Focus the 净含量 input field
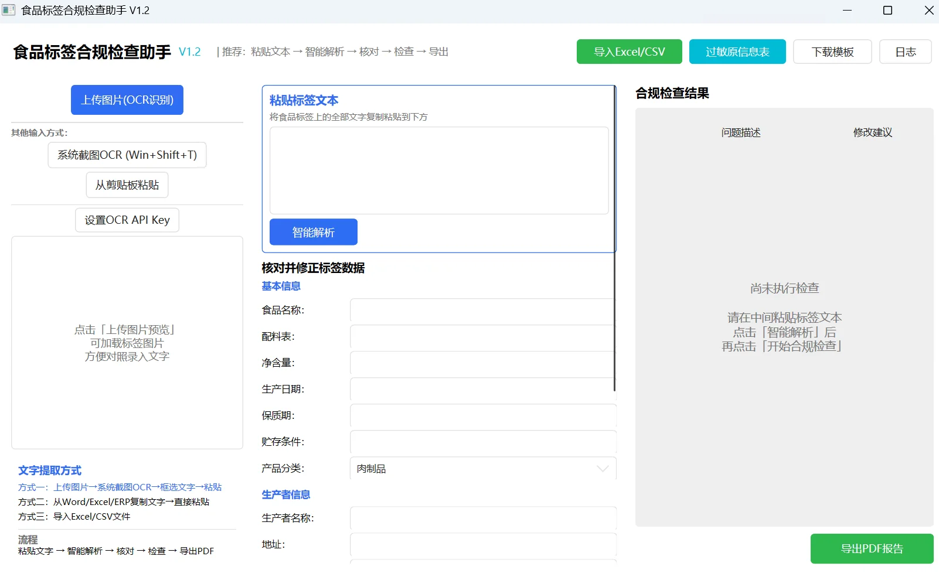 click(483, 363)
